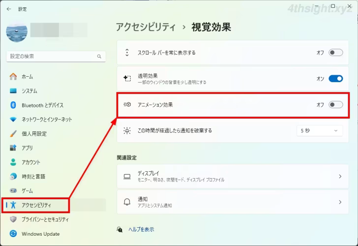Click the notification brightness sun icon
Screen dimensions: 358x246
(x=127, y=131)
